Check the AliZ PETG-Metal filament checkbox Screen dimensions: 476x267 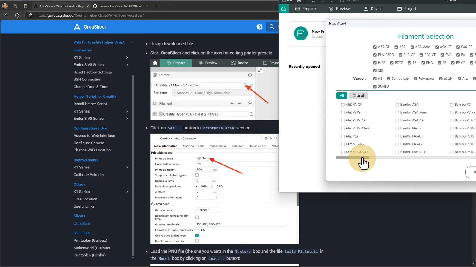coord(343,129)
